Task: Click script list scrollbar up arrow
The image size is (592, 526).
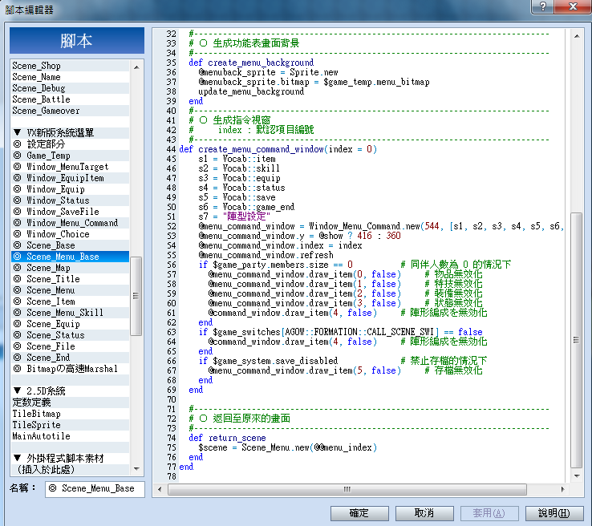Action: pyautogui.click(x=136, y=67)
